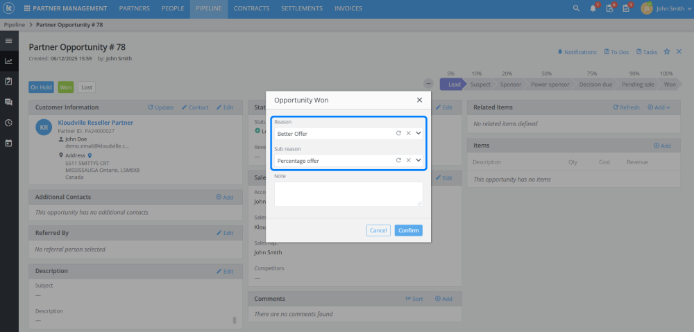694x332 pixels.
Task: Edit the Description section
Action: tap(225, 271)
